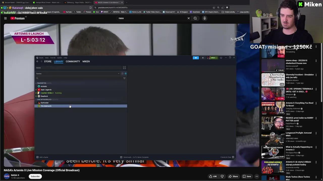Image resolution: width=323 pixels, height=181 pixels.
Task: Click the Aimlabs game icon in Favorites
Action: 39,86
